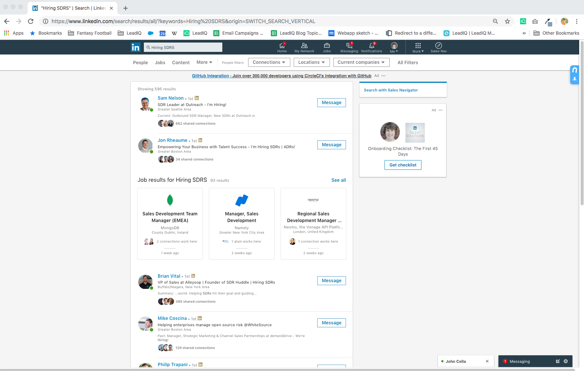
Task: Click Search with Sales Navigator
Action: click(x=391, y=90)
